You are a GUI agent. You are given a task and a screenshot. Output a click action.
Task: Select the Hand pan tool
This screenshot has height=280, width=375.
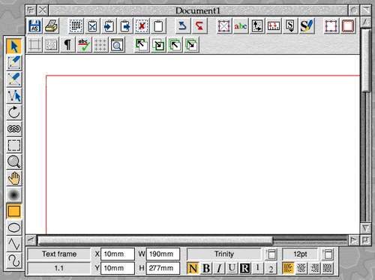click(x=14, y=178)
